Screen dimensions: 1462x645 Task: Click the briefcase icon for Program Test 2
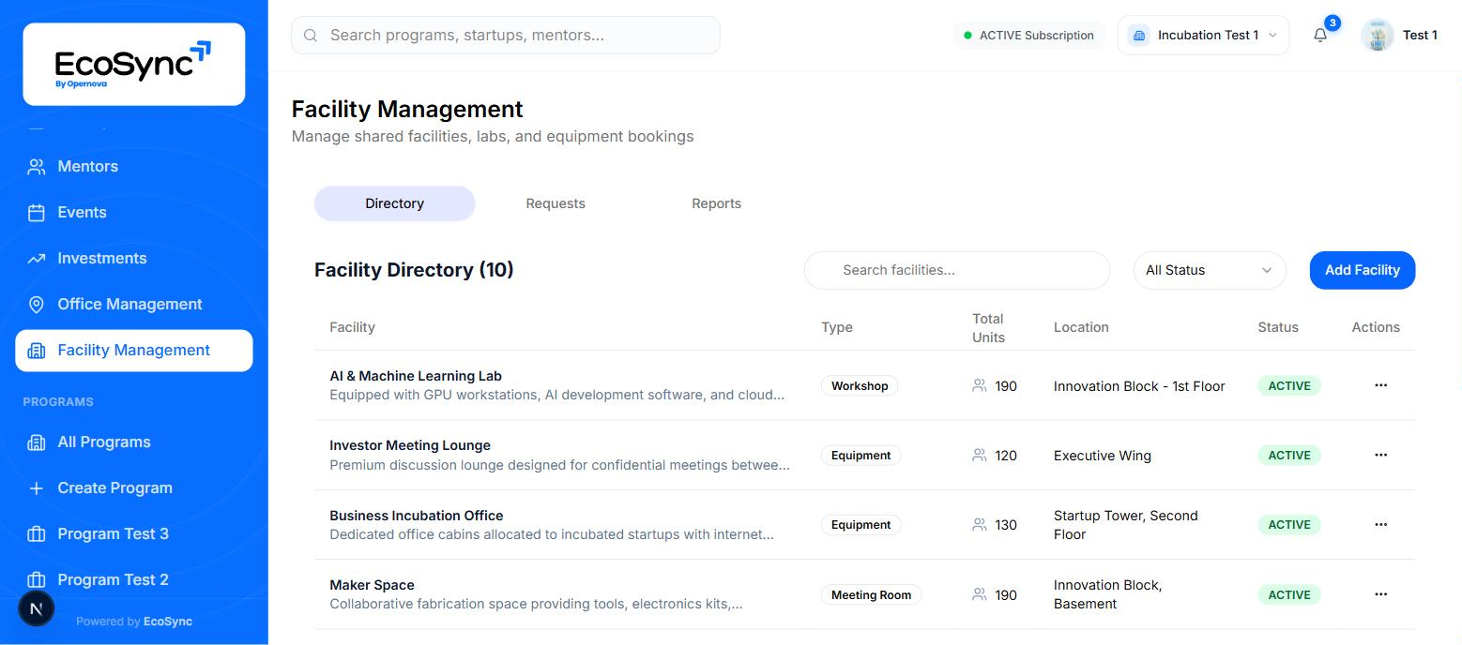[37, 580]
